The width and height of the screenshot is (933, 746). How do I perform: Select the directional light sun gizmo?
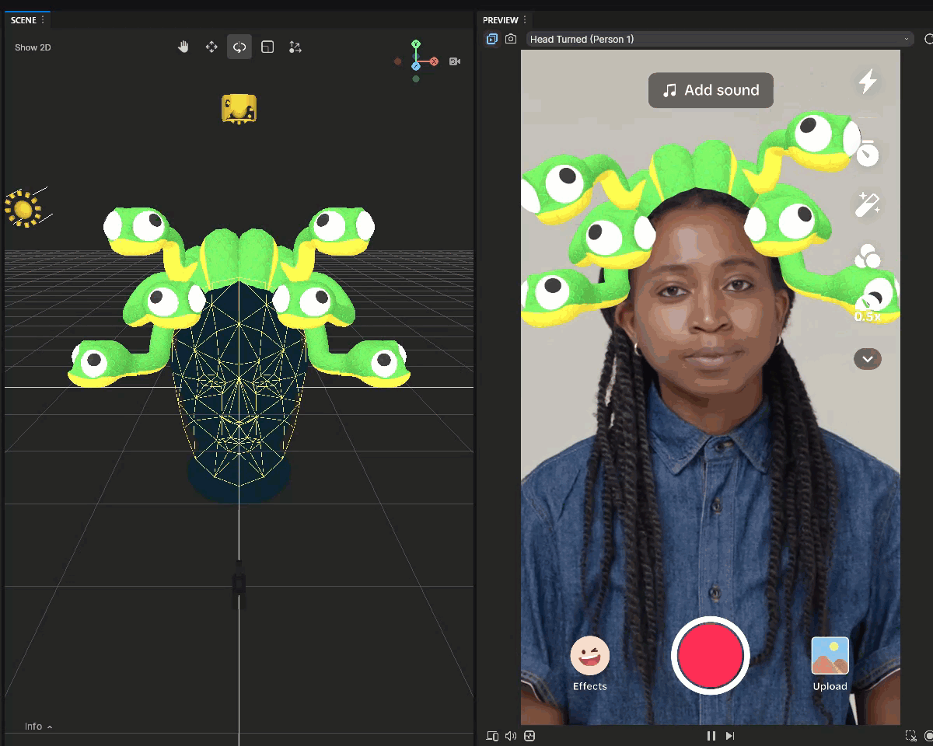pyautogui.click(x=22, y=208)
